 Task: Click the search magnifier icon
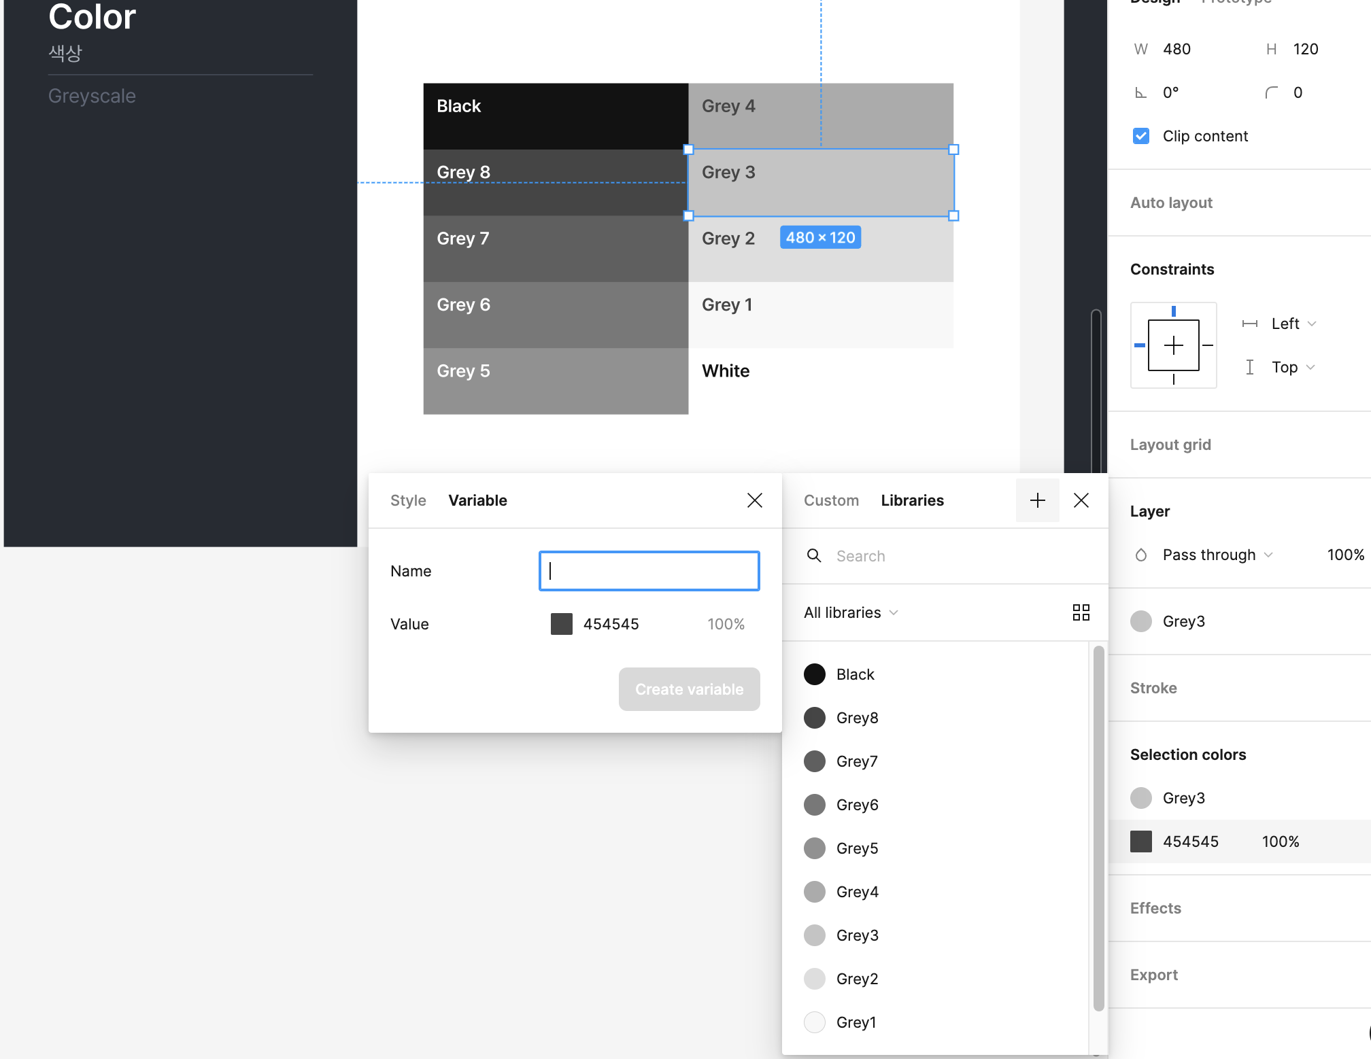pyautogui.click(x=814, y=556)
